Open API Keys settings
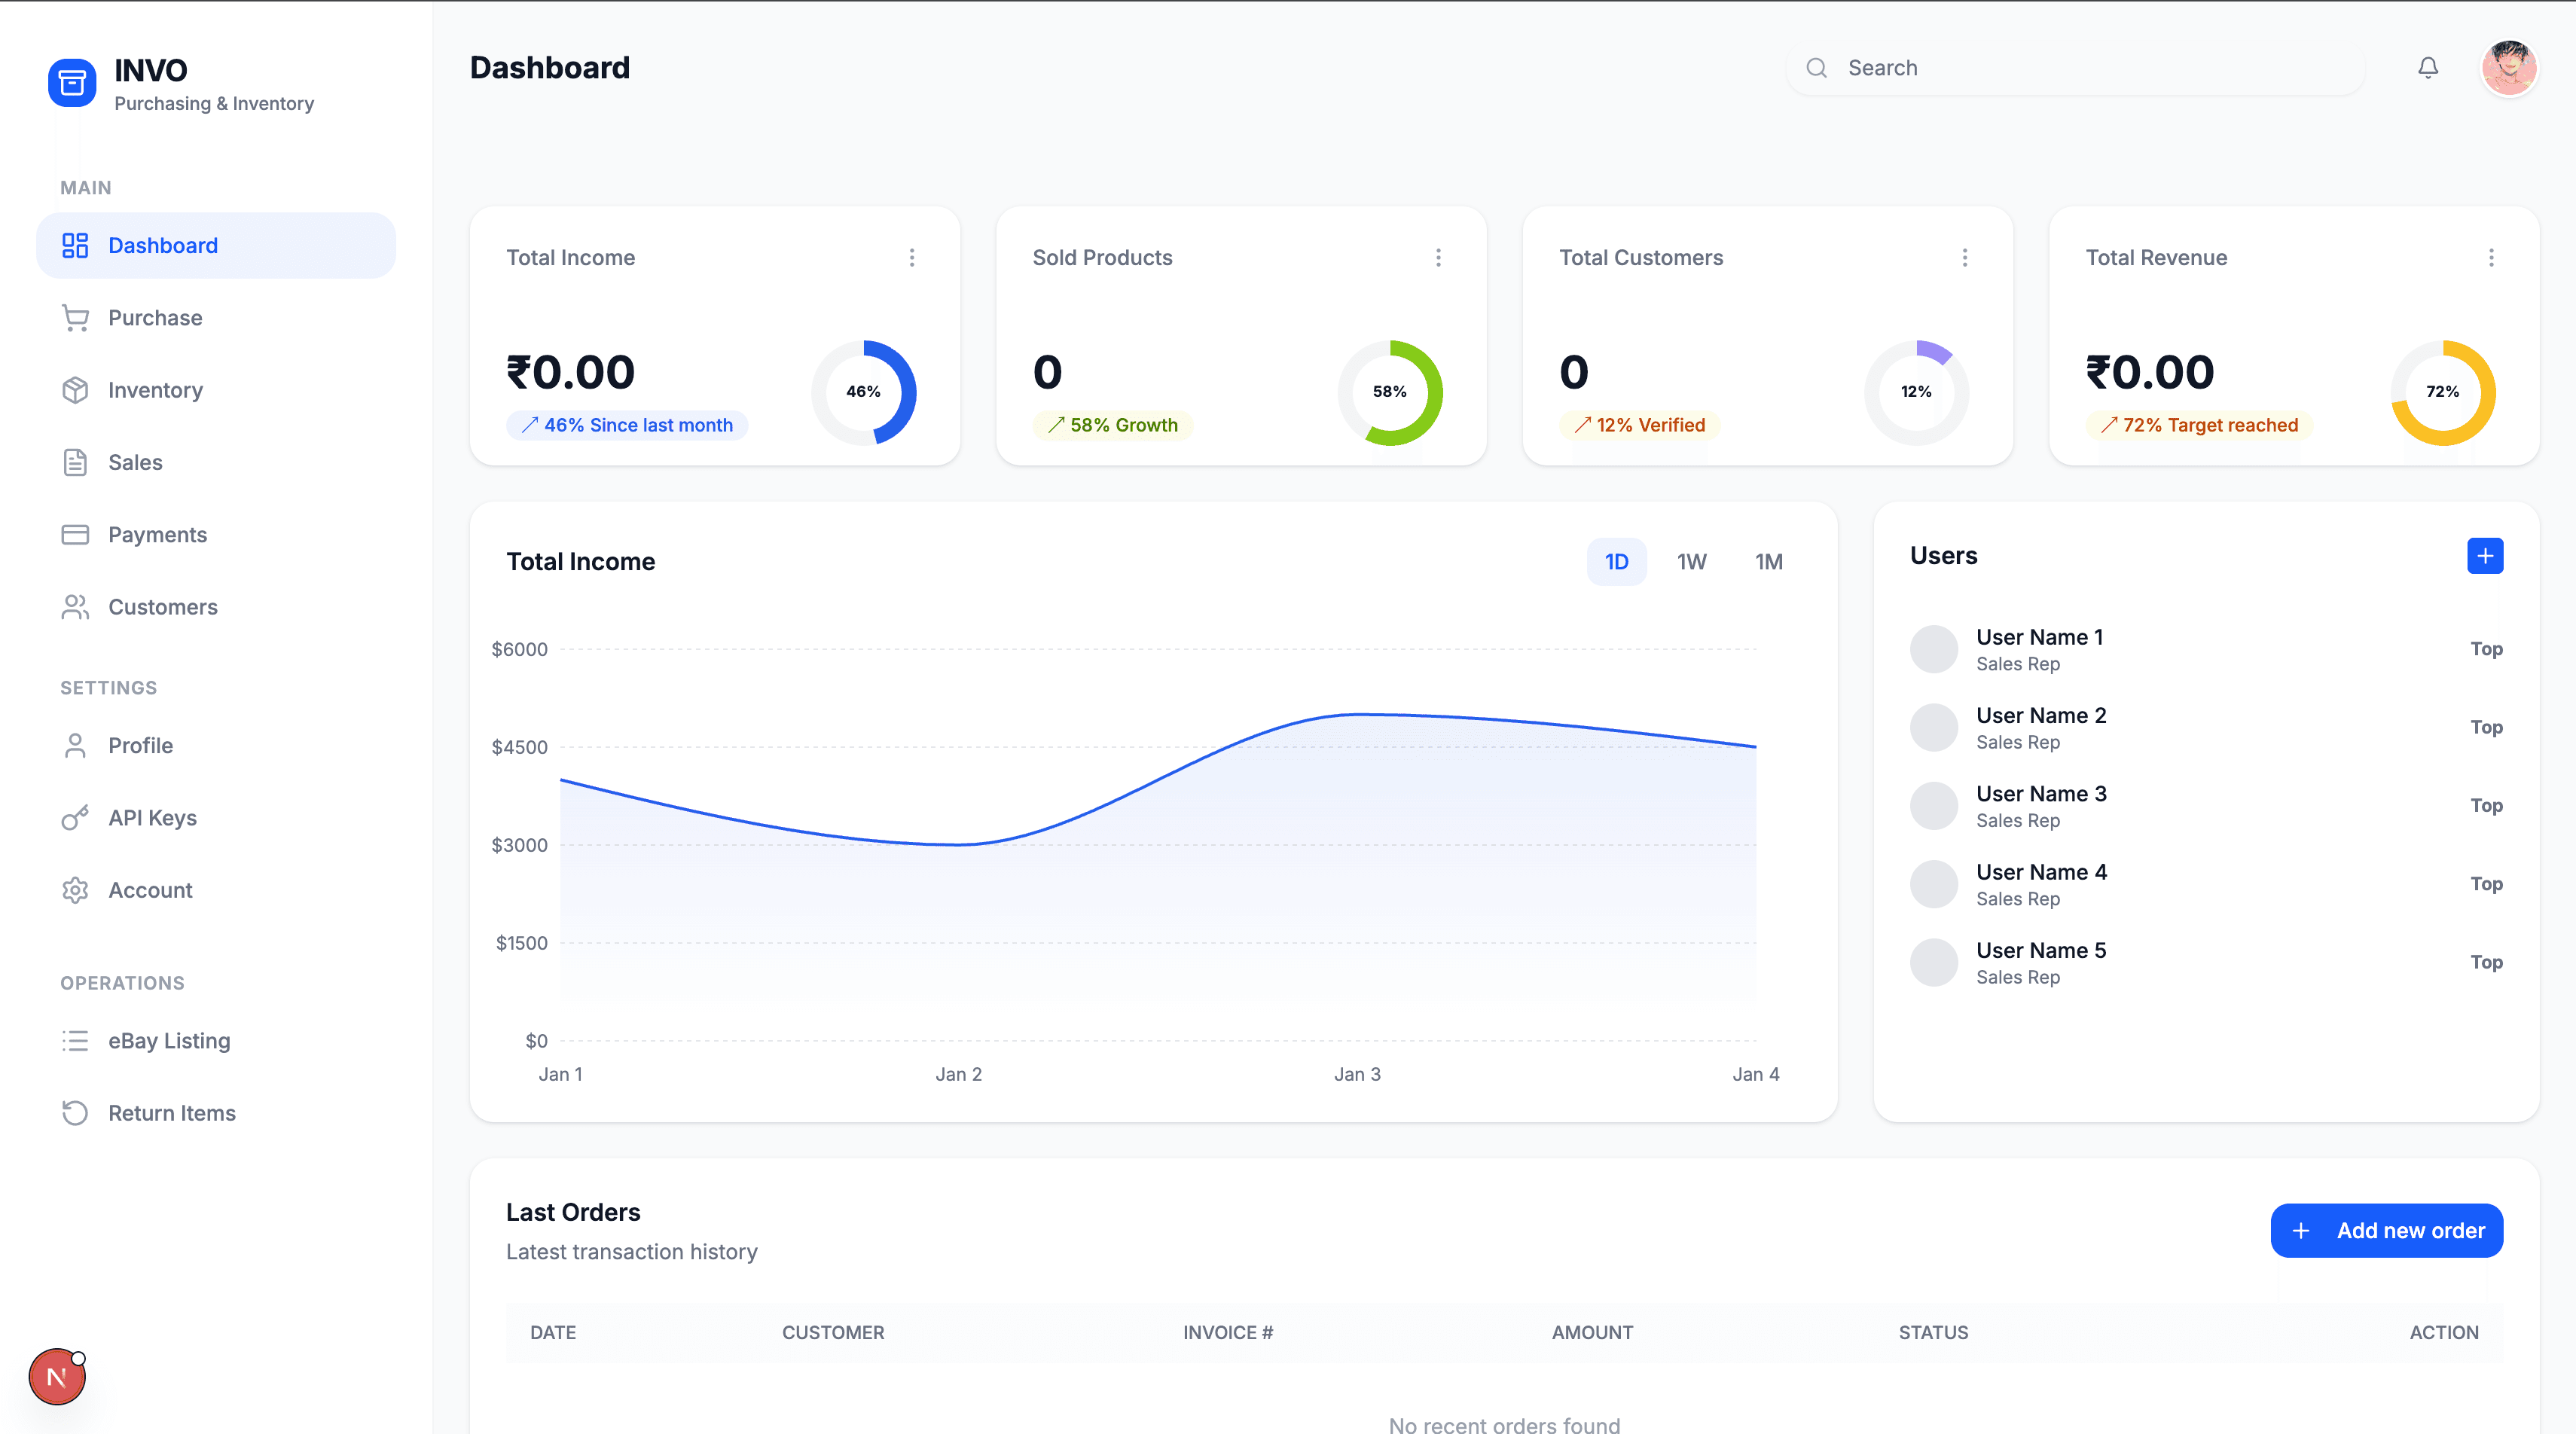 click(x=216, y=818)
